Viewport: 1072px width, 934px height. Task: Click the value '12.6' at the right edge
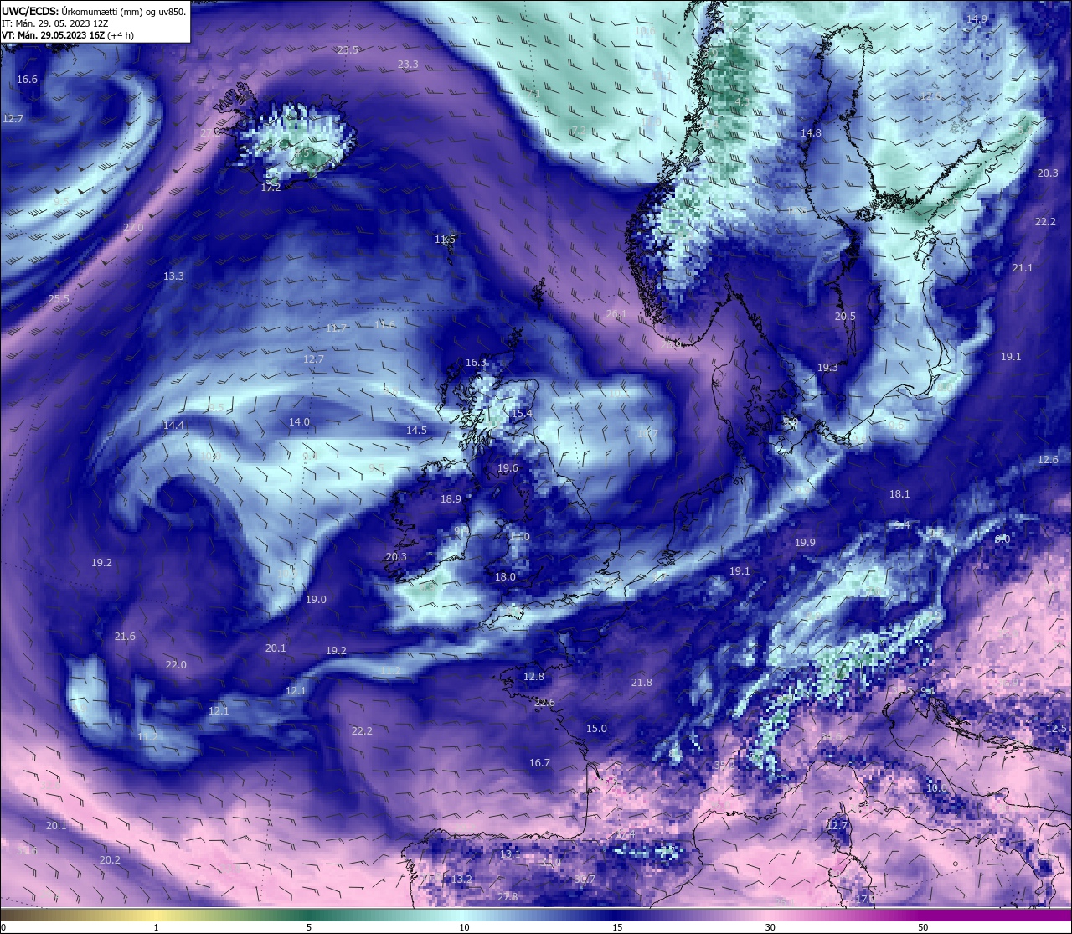pyautogui.click(x=1048, y=460)
